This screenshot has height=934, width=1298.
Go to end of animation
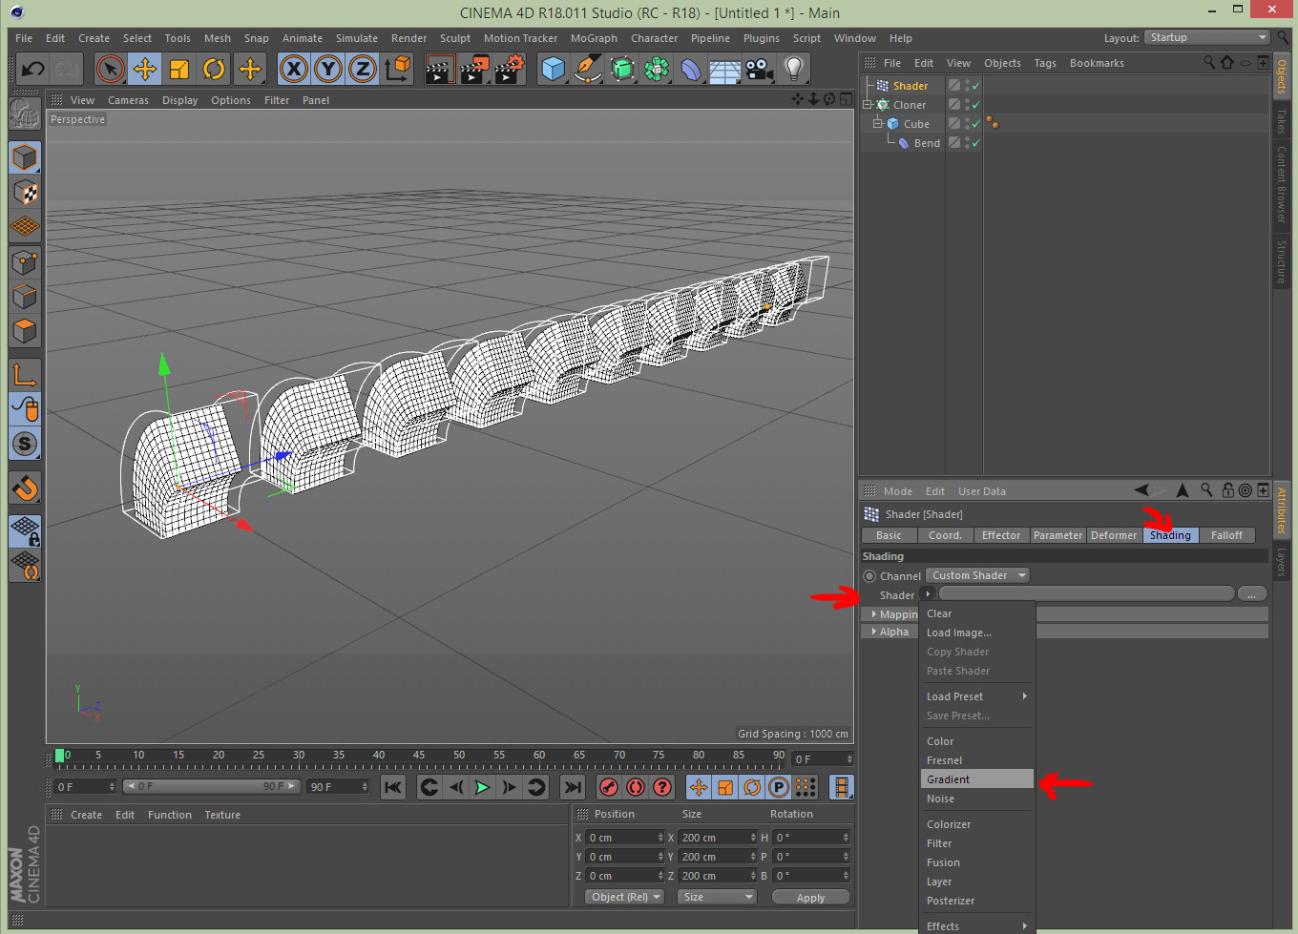(573, 787)
